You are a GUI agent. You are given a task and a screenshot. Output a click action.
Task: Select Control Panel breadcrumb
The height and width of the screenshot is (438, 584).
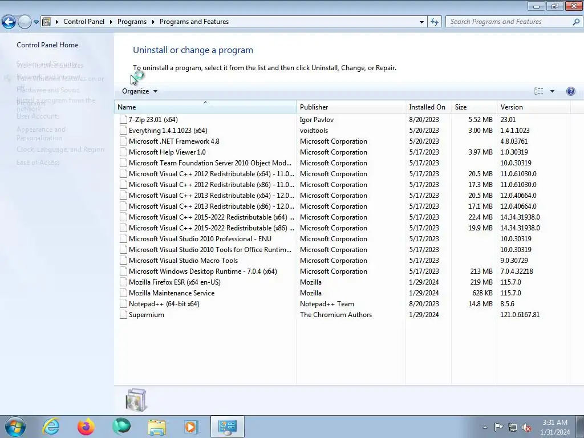tap(84, 22)
